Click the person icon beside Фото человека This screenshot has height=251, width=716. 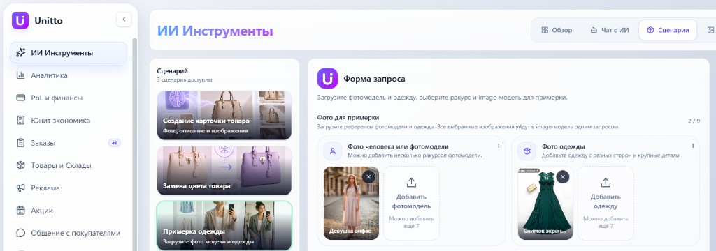332,151
